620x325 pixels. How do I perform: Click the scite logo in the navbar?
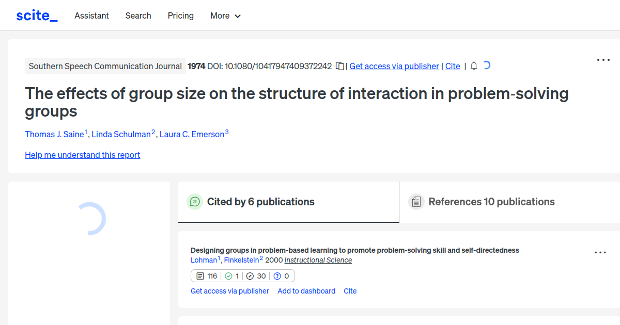36,15
